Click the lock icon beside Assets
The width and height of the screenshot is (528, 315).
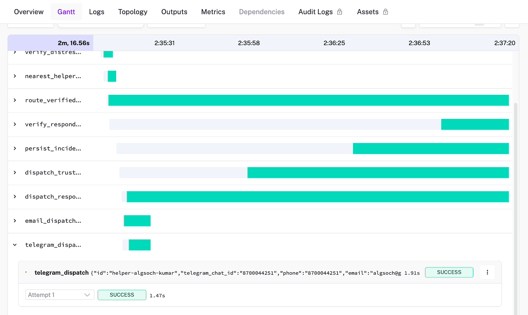point(385,12)
